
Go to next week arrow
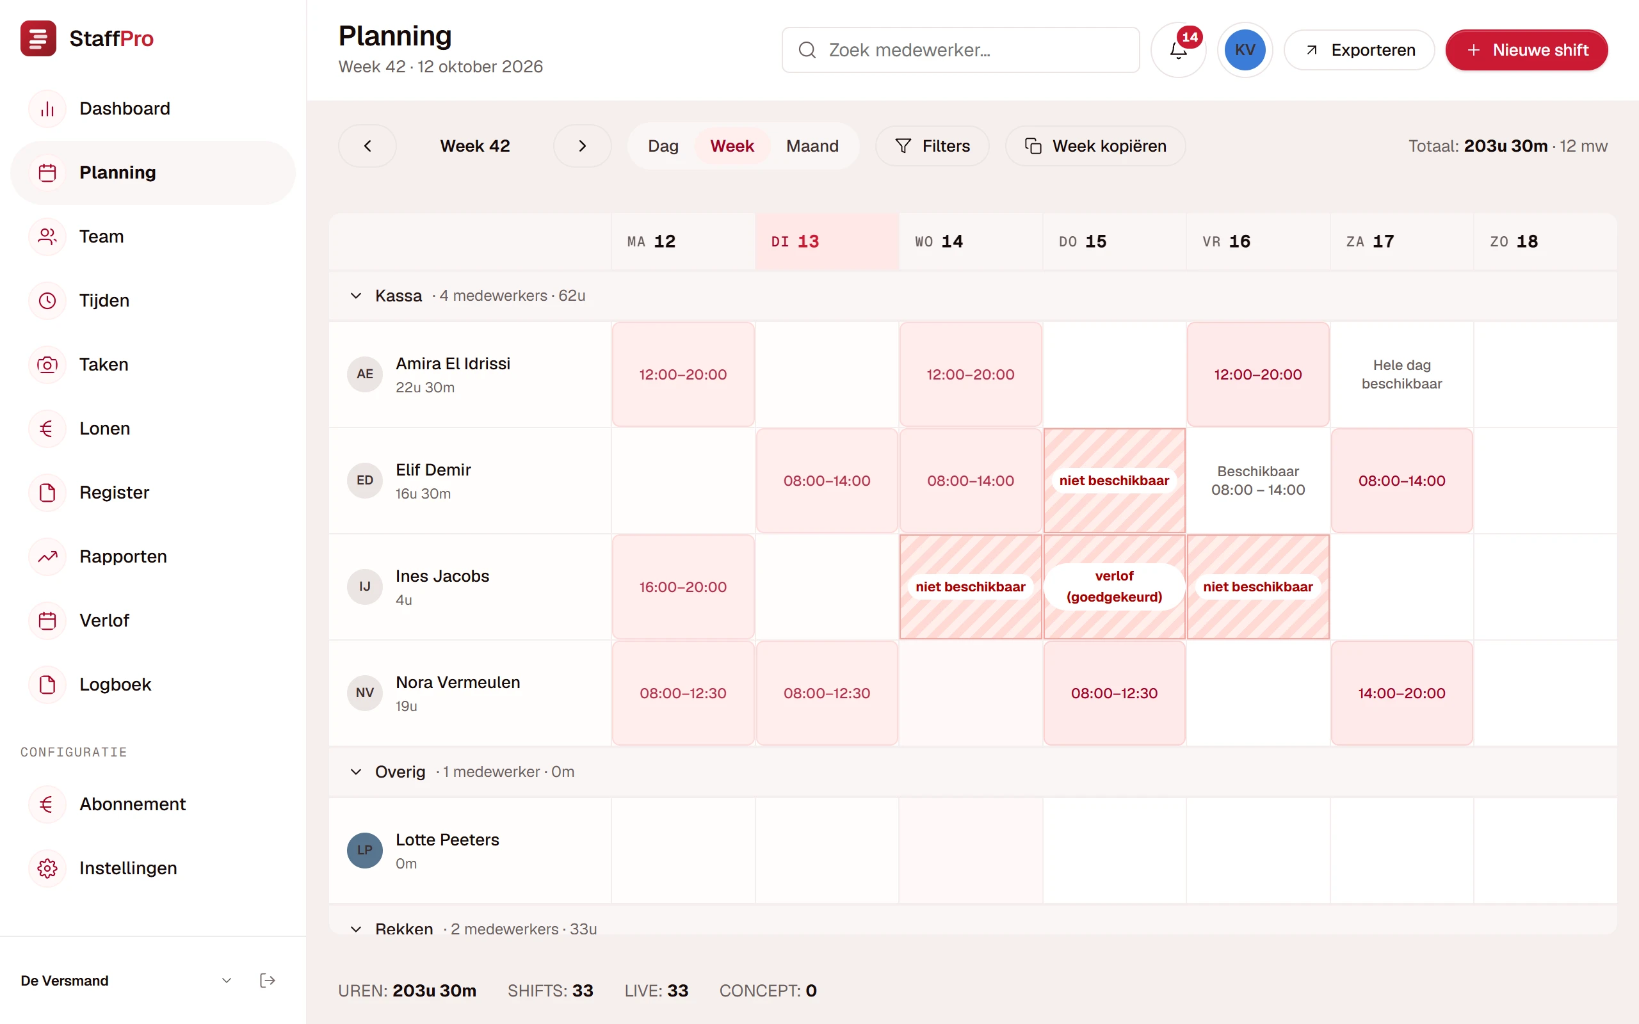tap(583, 146)
